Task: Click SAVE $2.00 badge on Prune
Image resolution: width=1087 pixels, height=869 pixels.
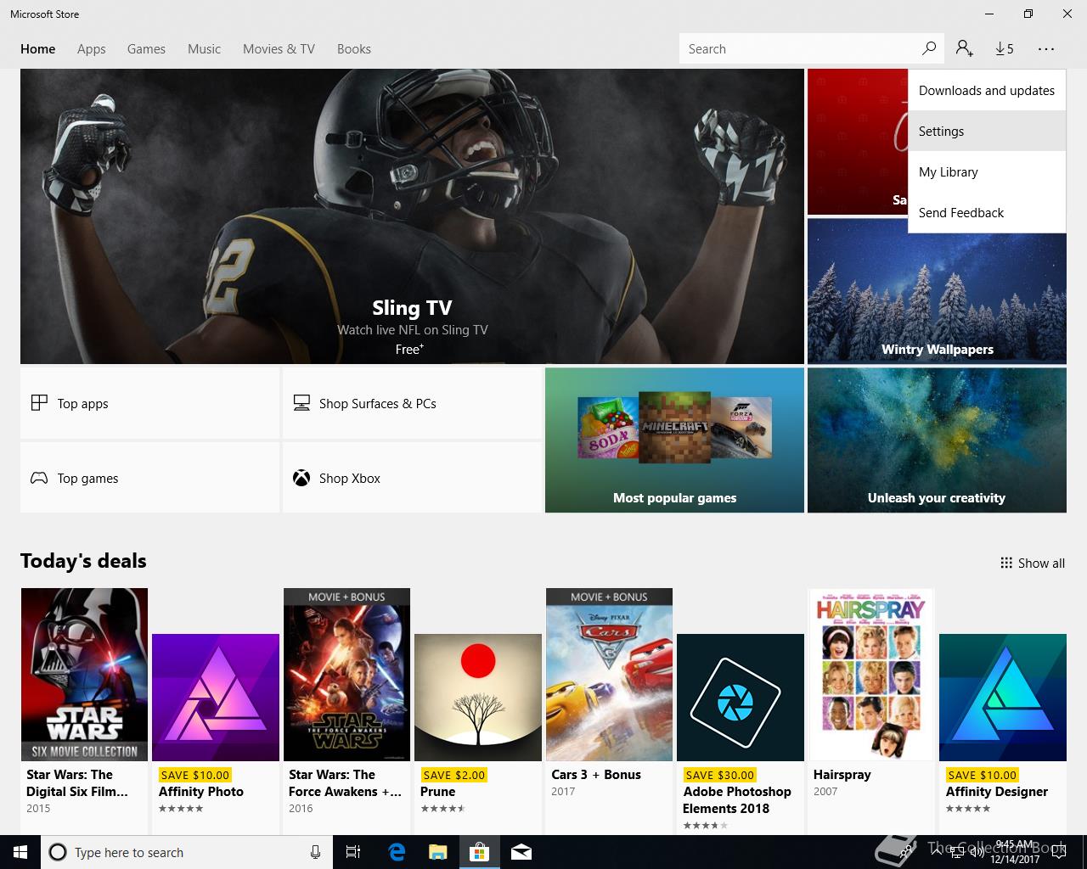Action: [453, 775]
